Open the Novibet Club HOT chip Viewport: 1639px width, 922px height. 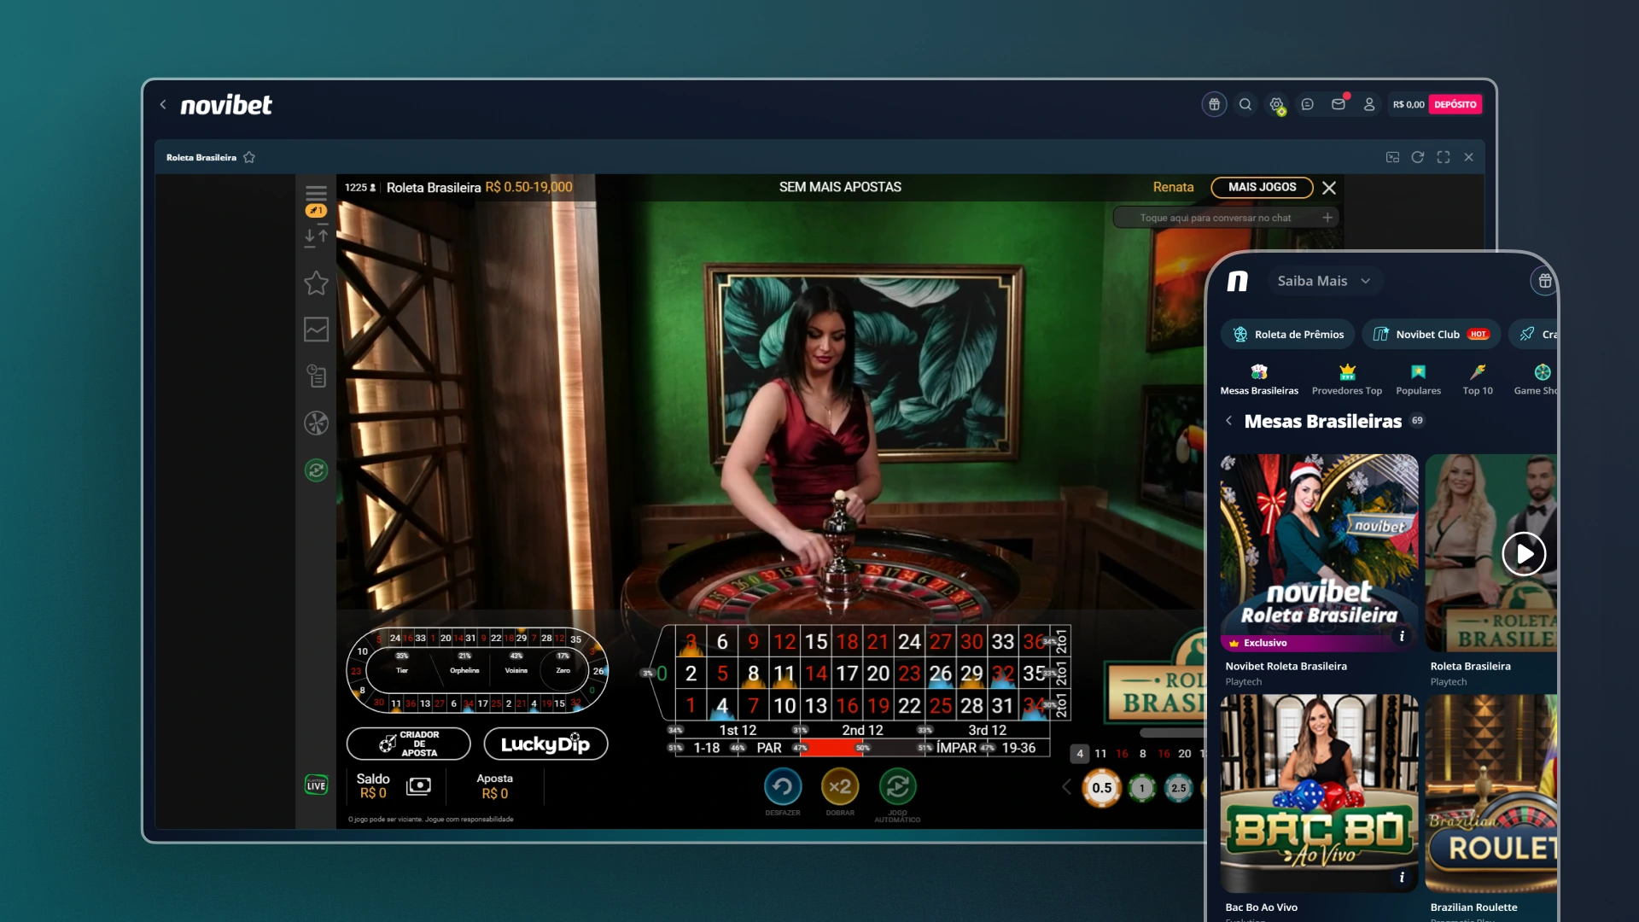(1432, 335)
